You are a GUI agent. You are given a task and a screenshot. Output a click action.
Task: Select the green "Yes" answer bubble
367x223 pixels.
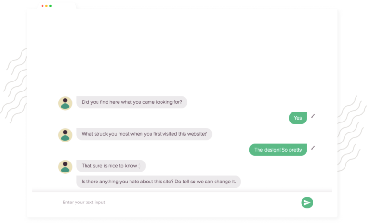click(x=298, y=118)
